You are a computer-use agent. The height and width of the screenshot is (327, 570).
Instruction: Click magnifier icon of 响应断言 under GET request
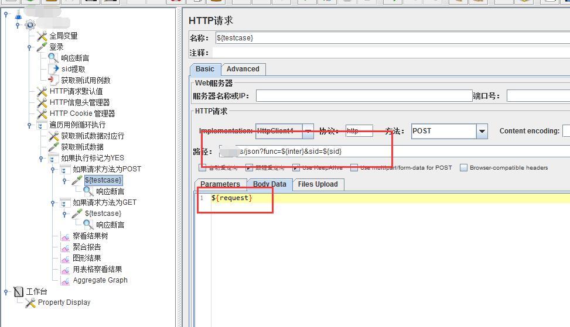click(88, 225)
